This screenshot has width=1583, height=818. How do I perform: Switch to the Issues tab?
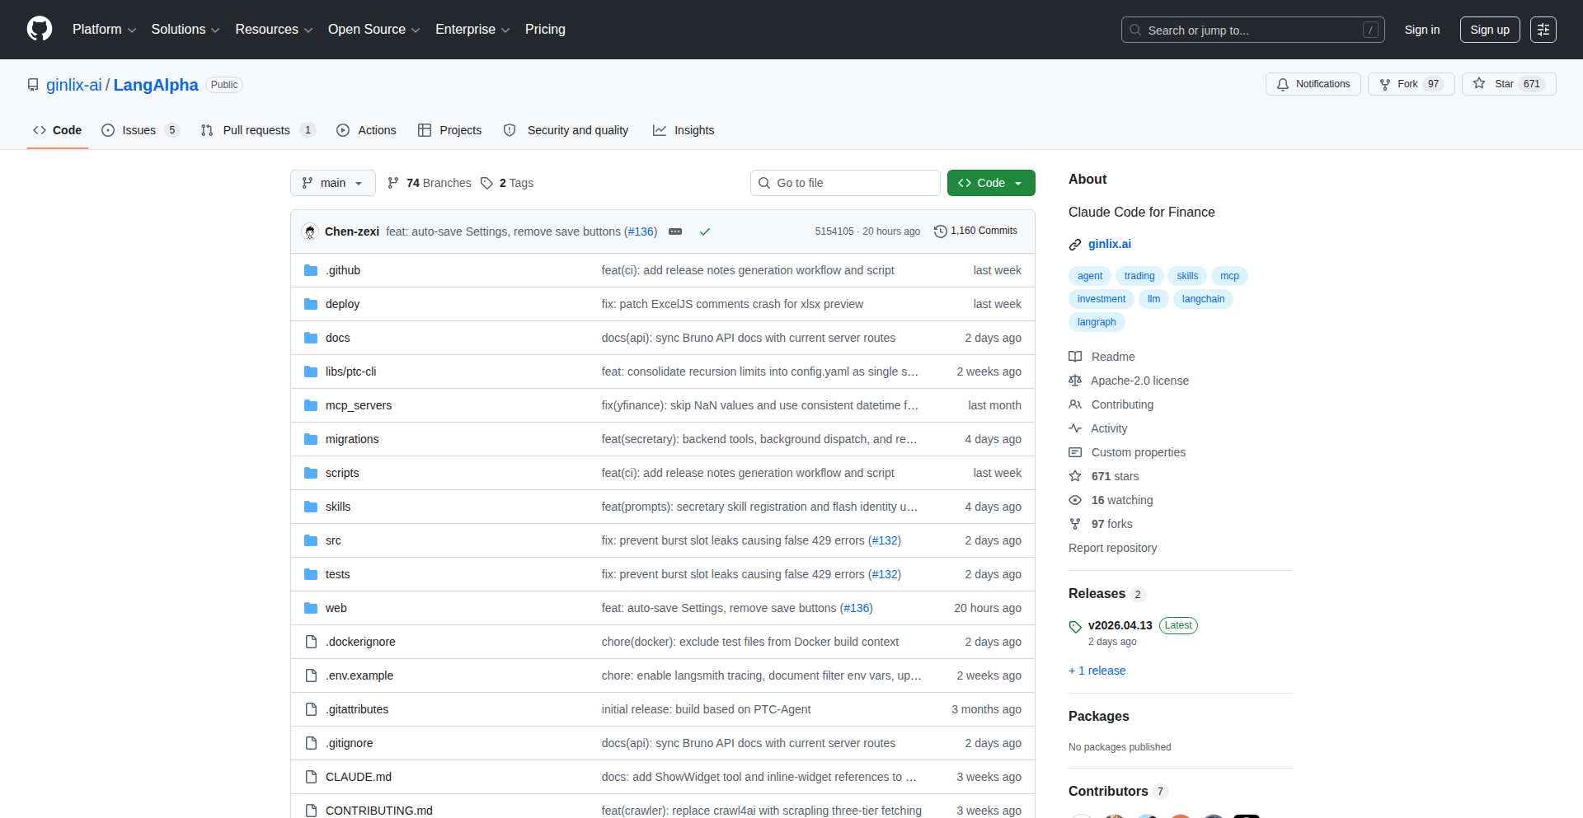(x=139, y=130)
